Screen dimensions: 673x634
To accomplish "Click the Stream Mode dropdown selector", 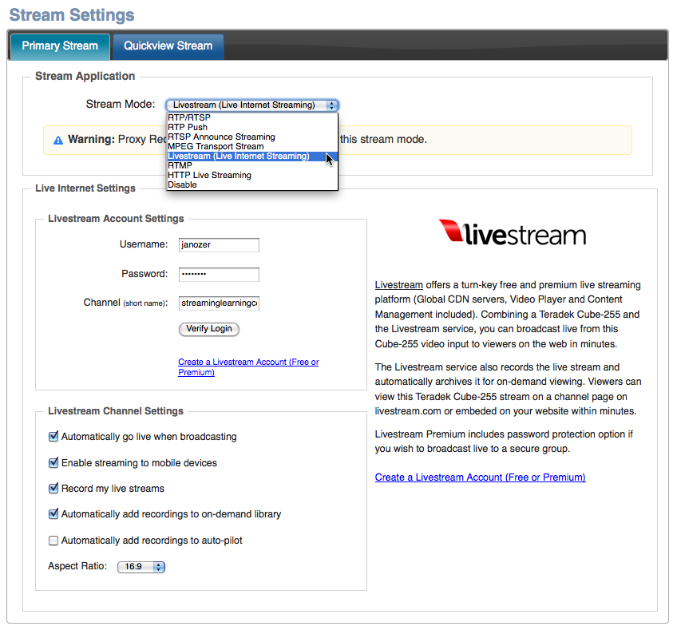I will pos(252,105).
